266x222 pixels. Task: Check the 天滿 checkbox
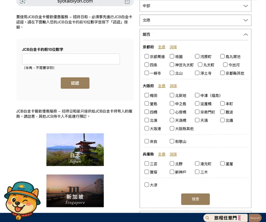coord(197,120)
